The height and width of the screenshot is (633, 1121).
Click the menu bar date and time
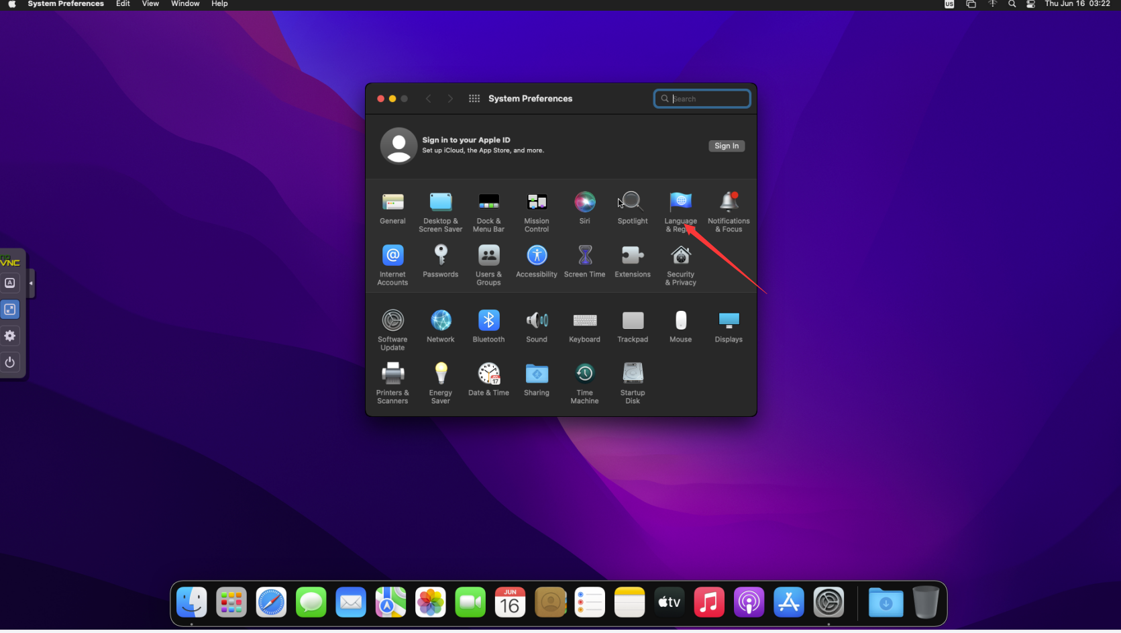click(x=1077, y=4)
